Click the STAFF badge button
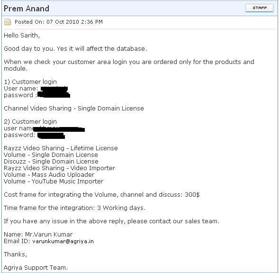The width and height of the screenshot is (279, 273). click(x=259, y=8)
